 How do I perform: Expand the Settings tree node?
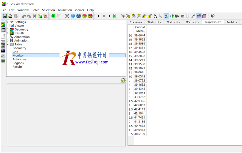coord(8,22)
